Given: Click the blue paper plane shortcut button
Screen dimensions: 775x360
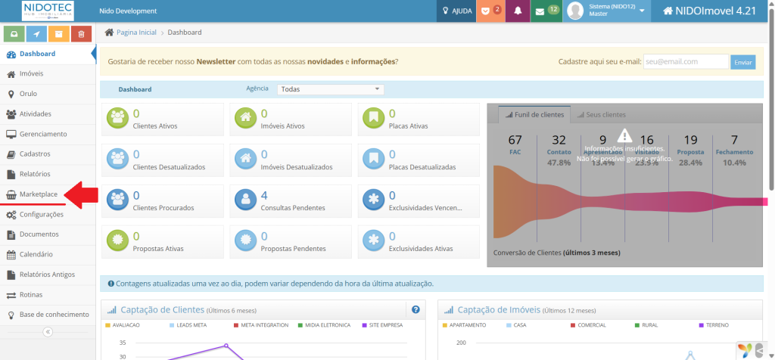Looking at the screenshot, I should [x=36, y=34].
